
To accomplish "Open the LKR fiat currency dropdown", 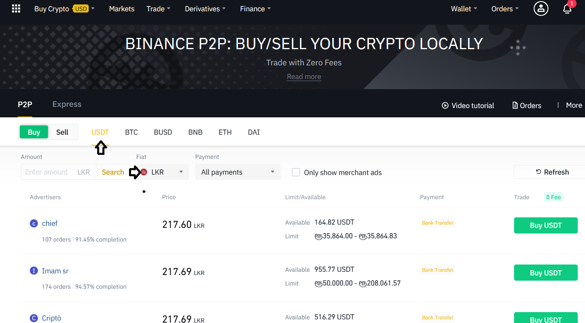I will (x=163, y=172).
